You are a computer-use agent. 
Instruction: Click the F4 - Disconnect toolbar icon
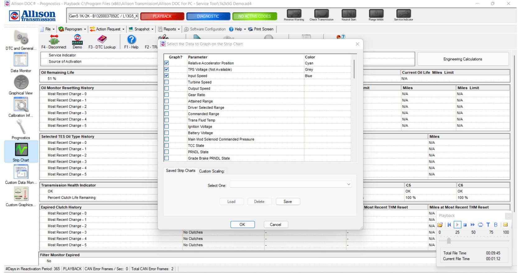click(54, 40)
